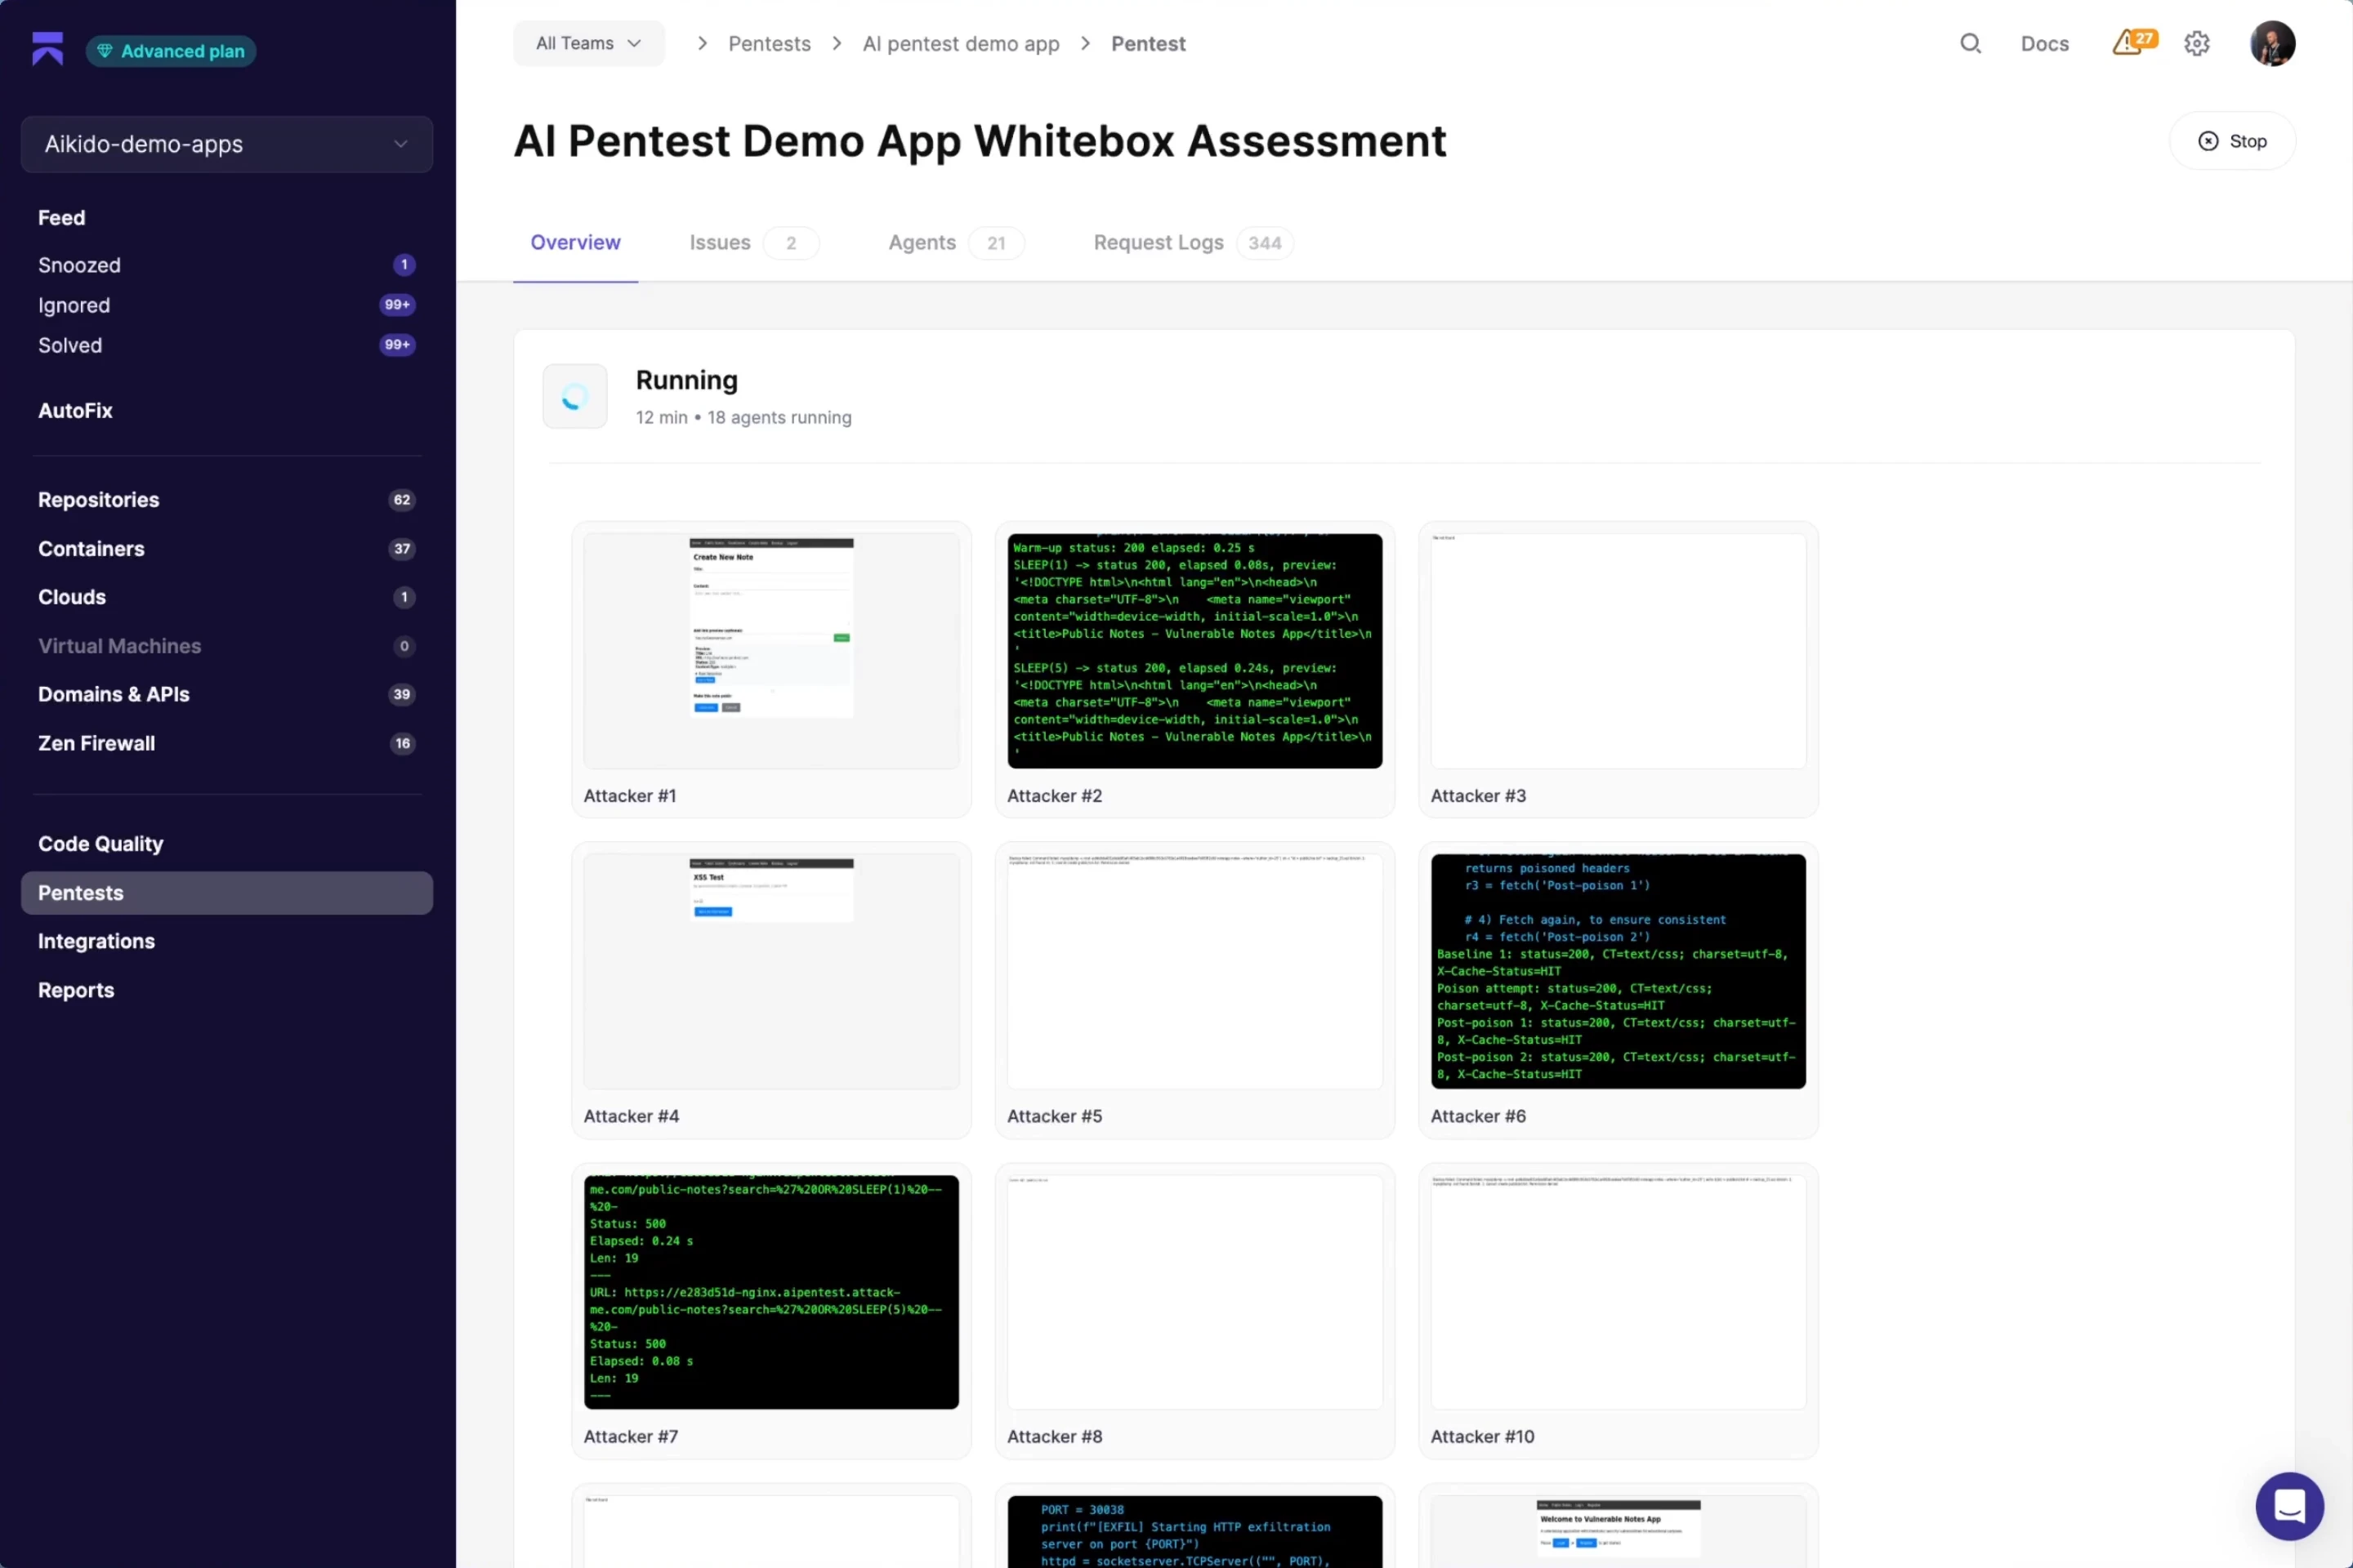Select the Snoozed feed filter
The image size is (2353, 1568).
pyautogui.click(x=80, y=265)
